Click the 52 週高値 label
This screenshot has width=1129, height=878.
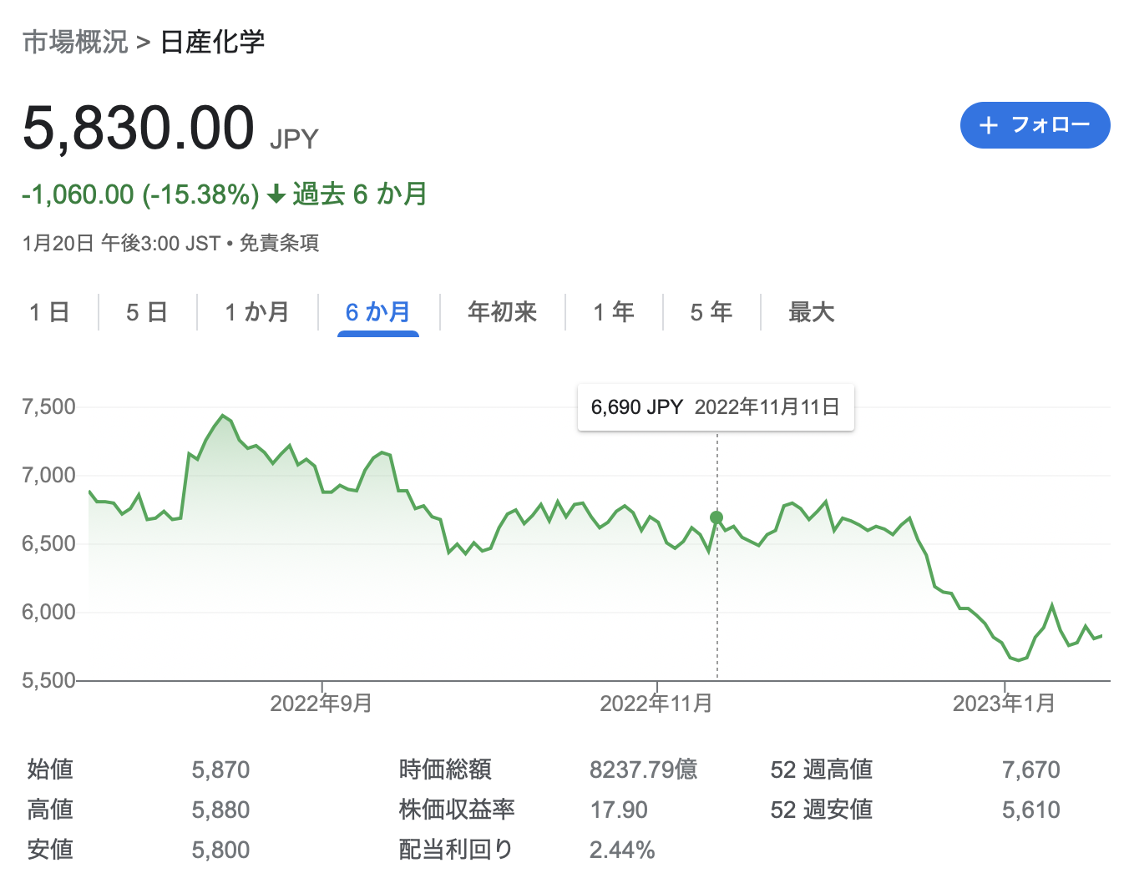click(822, 770)
